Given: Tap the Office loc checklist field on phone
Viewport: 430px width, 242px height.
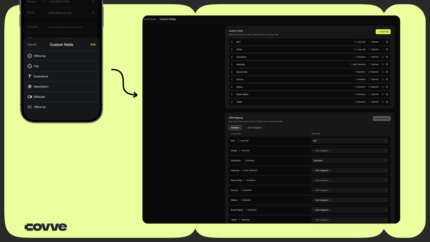Looking at the screenshot, I should coord(62,107).
